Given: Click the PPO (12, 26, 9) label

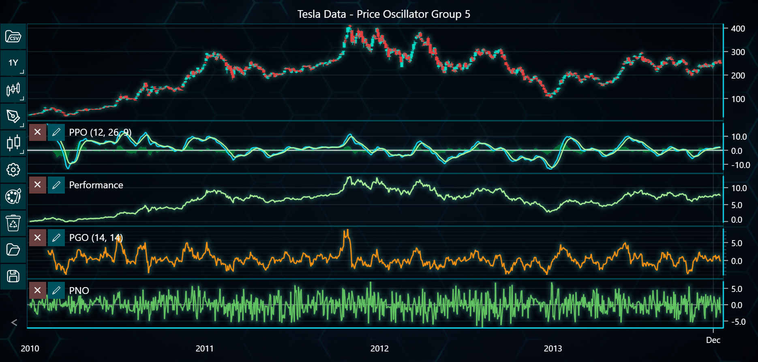Looking at the screenshot, I should [100, 132].
